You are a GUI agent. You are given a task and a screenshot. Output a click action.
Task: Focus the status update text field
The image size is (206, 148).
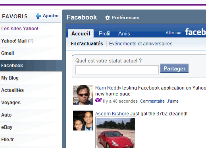click(117, 70)
